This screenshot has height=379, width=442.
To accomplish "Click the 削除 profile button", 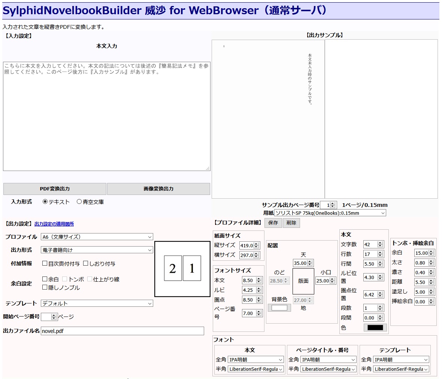I will click(291, 223).
